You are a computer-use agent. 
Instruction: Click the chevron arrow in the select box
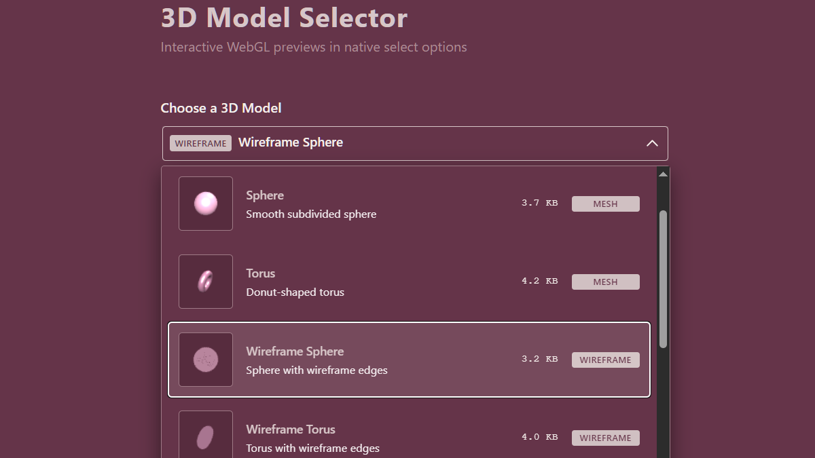[x=652, y=143]
